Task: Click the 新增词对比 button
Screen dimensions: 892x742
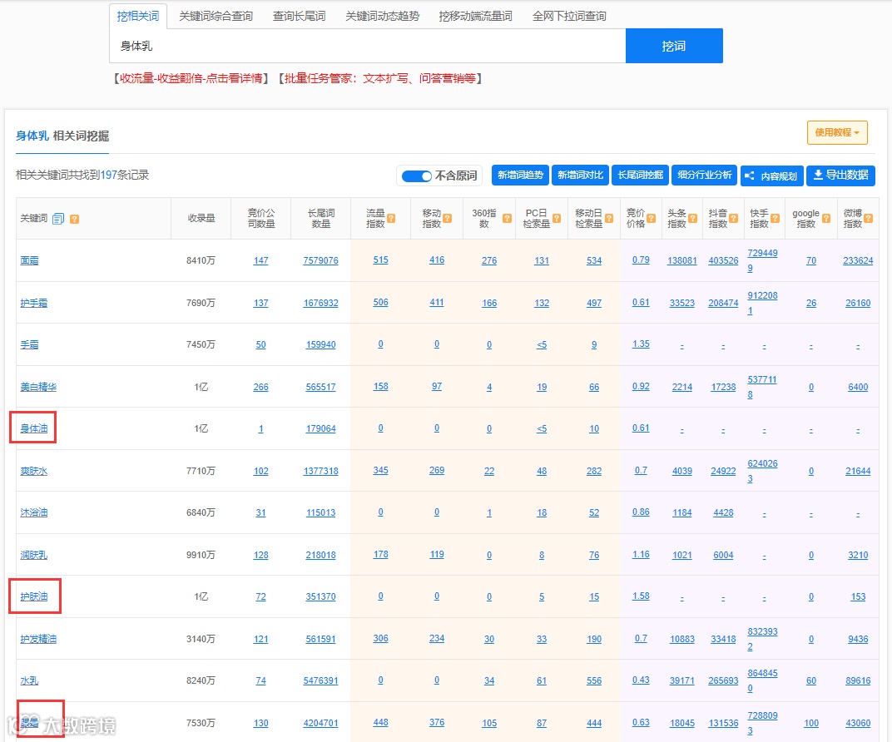Action: [x=580, y=176]
